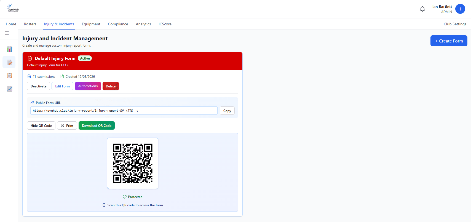Click the Active status badge
The height and width of the screenshot is (222, 471).
pyautogui.click(x=85, y=58)
